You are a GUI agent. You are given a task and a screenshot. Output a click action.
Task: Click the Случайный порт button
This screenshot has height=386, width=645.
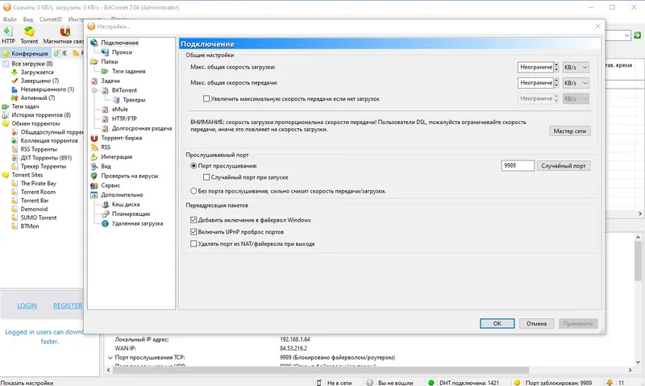[563, 166]
